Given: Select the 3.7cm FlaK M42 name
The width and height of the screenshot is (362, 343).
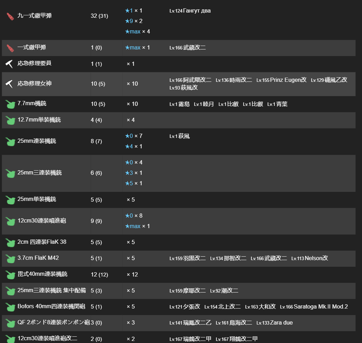Looking at the screenshot, I should click(x=38, y=258).
